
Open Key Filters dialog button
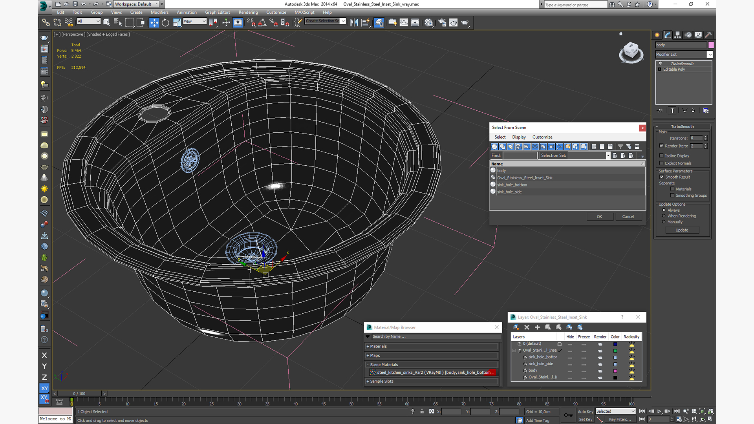click(x=620, y=419)
